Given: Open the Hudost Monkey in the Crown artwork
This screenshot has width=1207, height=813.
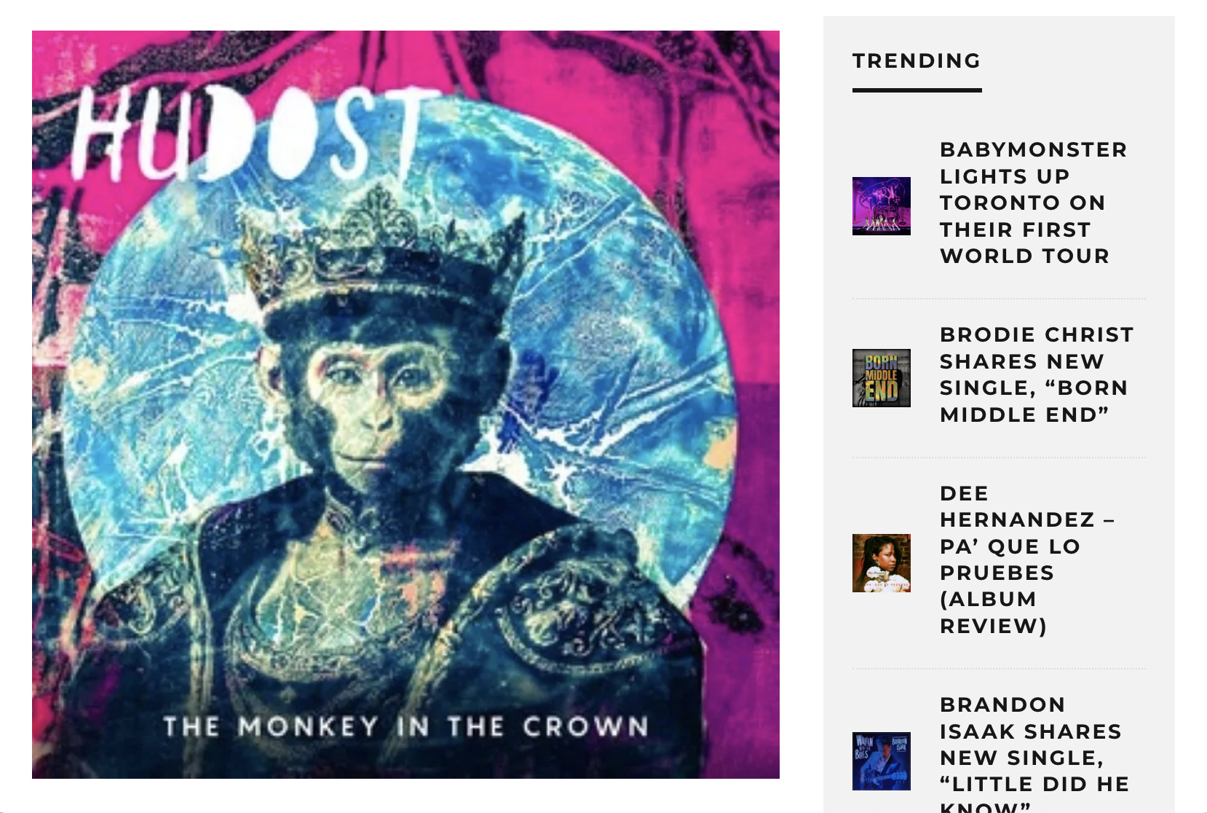Looking at the screenshot, I should click(x=405, y=404).
